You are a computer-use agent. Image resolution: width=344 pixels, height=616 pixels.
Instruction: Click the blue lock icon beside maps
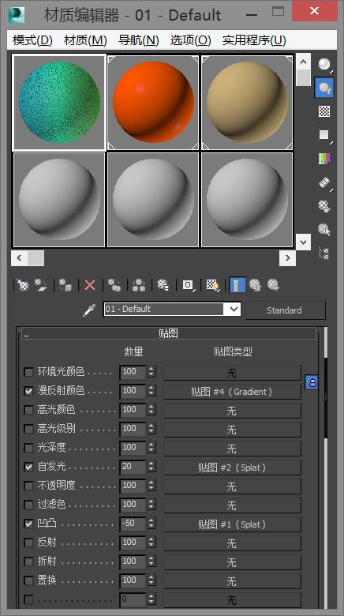312,382
